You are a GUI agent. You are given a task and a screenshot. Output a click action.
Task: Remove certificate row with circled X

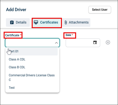pyautogui.click(x=108, y=42)
